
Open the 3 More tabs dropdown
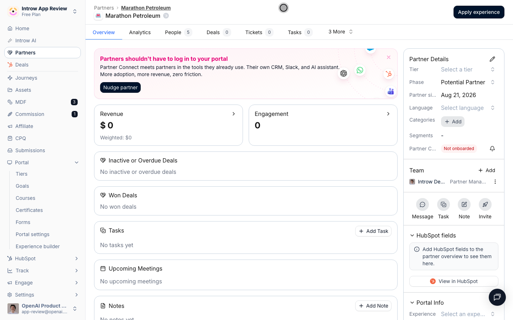click(x=341, y=32)
